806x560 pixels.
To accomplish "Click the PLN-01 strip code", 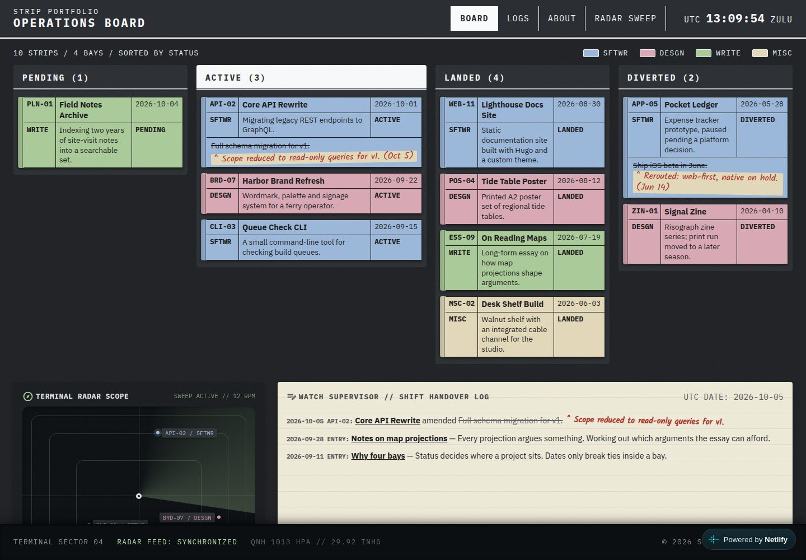I will pos(40,104).
